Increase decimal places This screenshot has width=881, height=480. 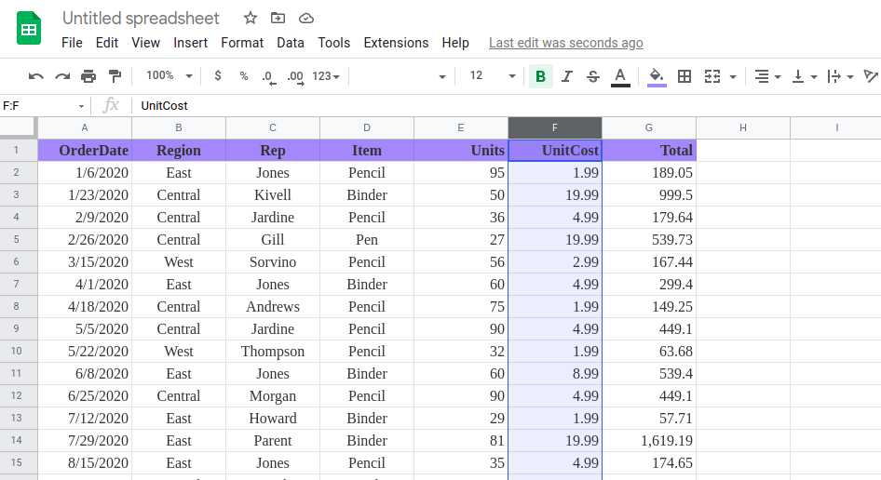pyautogui.click(x=295, y=76)
